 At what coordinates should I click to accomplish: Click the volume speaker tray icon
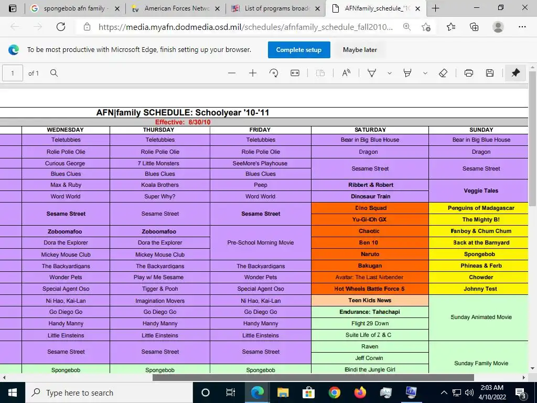click(x=469, y=393)
